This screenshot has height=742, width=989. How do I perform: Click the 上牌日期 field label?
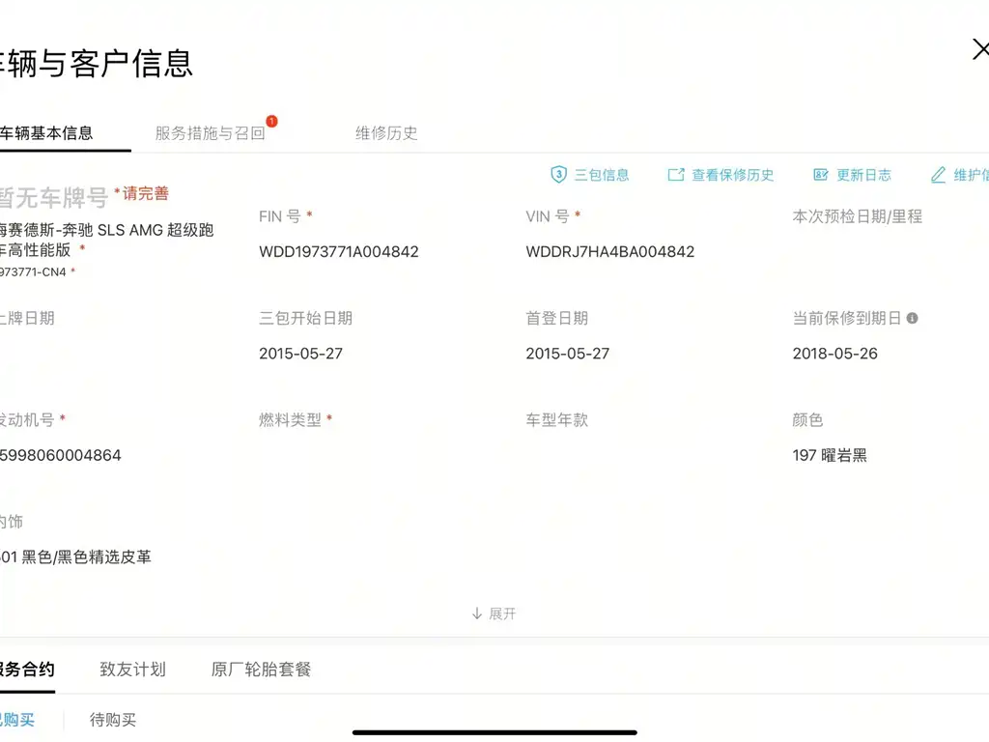point(27,318)
